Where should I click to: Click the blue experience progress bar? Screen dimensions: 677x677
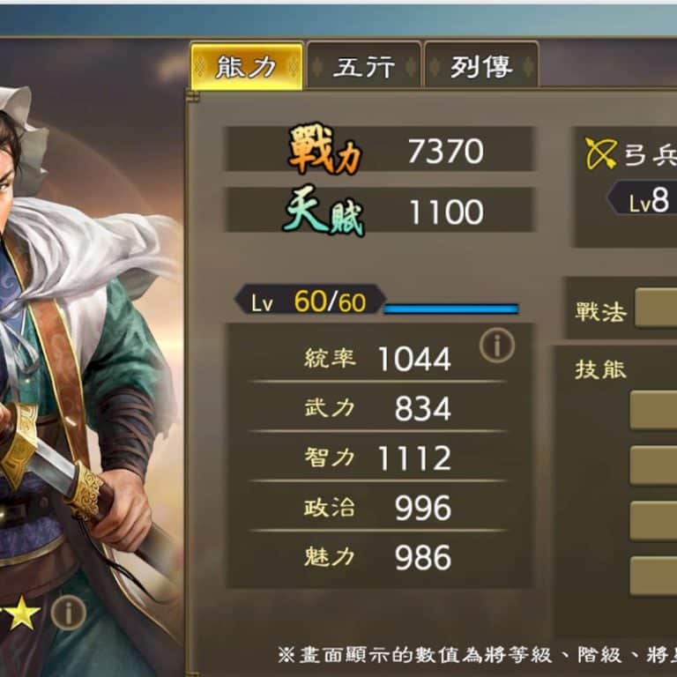click(x=451, y=309)
